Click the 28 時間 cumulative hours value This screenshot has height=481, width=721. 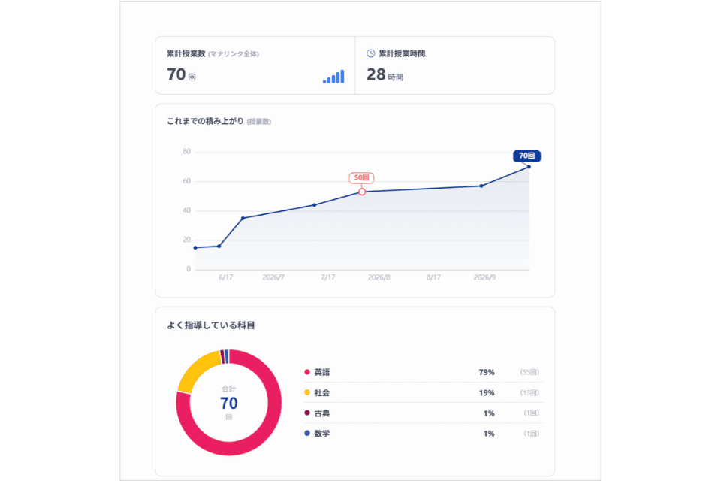[385, 74]
